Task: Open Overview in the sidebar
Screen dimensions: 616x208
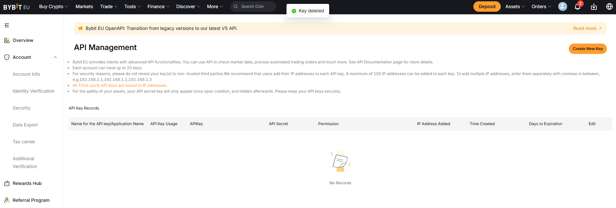Action: pyautogui.click(x=23, y=40)
